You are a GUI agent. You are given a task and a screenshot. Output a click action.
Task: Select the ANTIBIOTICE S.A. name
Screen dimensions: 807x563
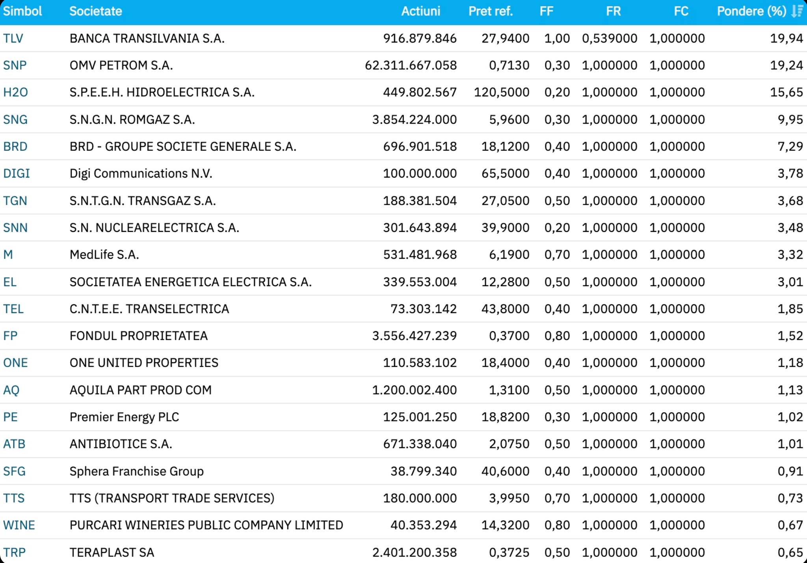(x=121, y=444)
